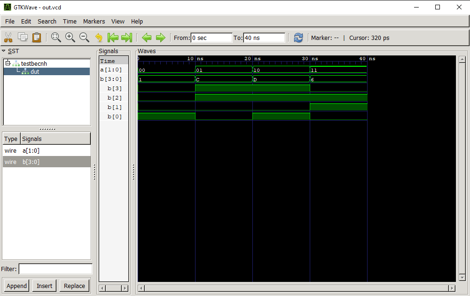470x296 pixels.
Task: Click the waves horizontal scrollbar track
Action: 297,288
